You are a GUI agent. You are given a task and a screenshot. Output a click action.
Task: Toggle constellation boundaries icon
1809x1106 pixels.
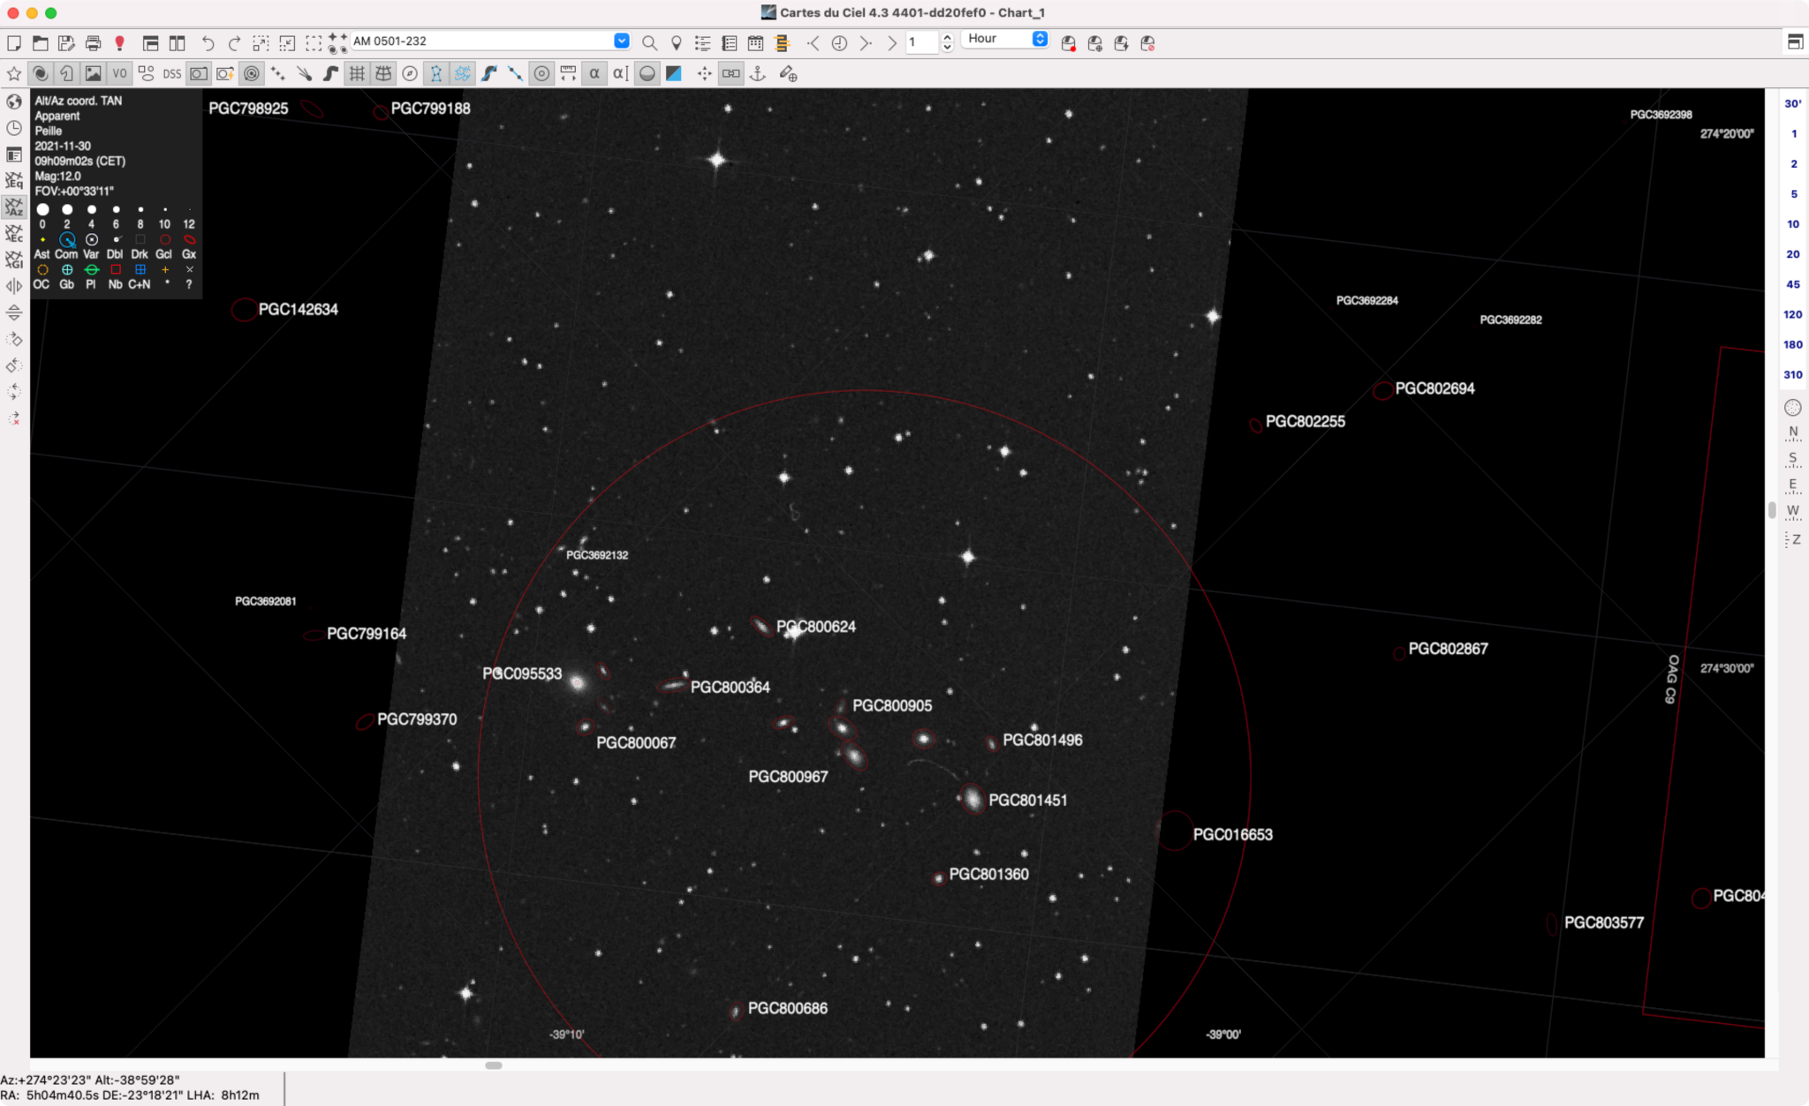pos(463,73)
